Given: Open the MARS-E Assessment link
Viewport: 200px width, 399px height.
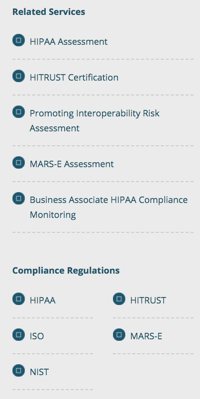Looking at the screenshot, I should coord(72,164).
